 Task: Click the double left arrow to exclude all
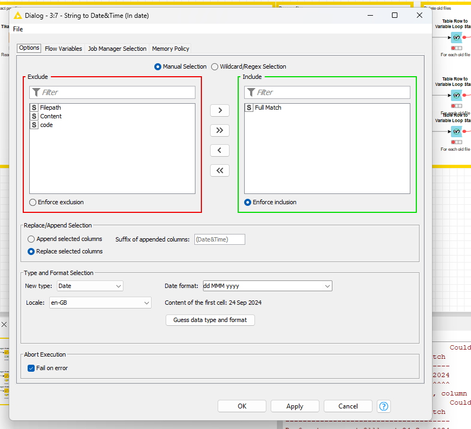tap(219, 170)
